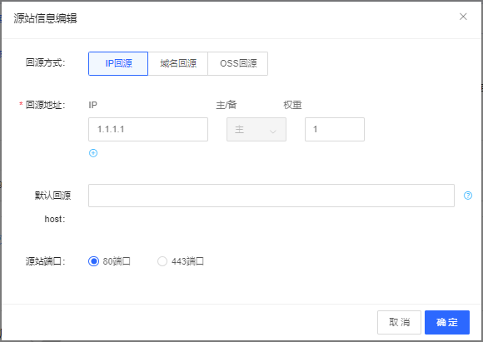
Task: Click the chevron arrow in 主 selector
Action: point(272,131)
